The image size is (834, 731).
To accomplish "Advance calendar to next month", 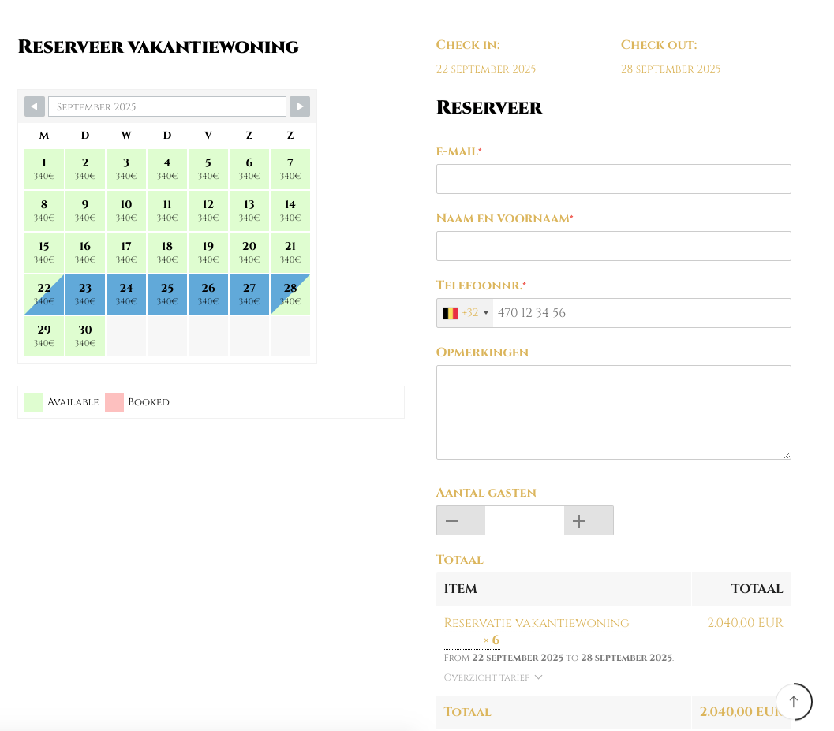I will pos(300,106).
